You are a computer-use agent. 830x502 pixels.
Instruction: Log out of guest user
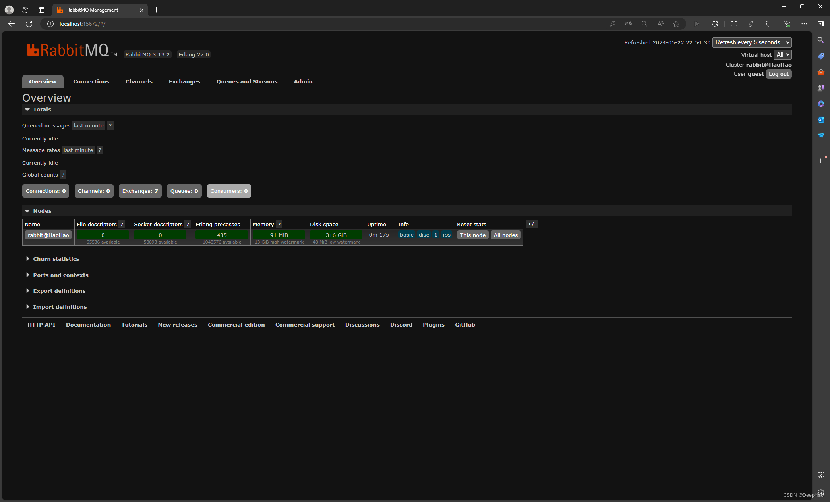(x=779, y=74)
